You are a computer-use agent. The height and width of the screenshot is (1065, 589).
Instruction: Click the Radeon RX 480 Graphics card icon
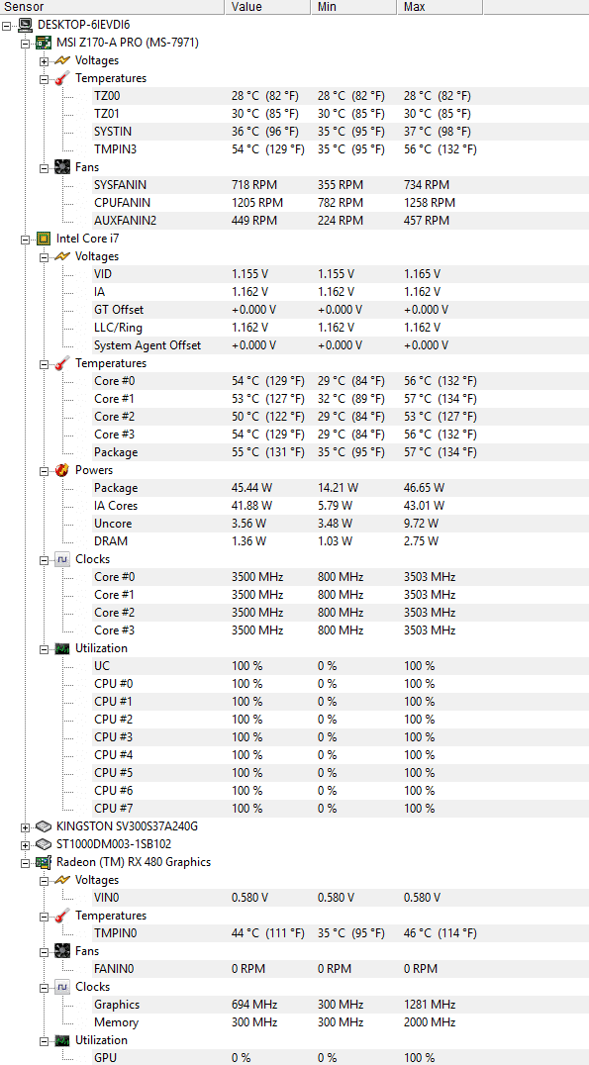click(45, 862)
